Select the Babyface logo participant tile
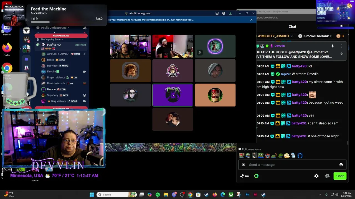This screenshot has width=355, height=199. pos(173,71)
